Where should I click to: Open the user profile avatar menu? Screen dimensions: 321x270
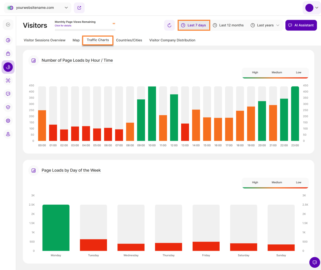pyautogui.click(x=312, y=8)
